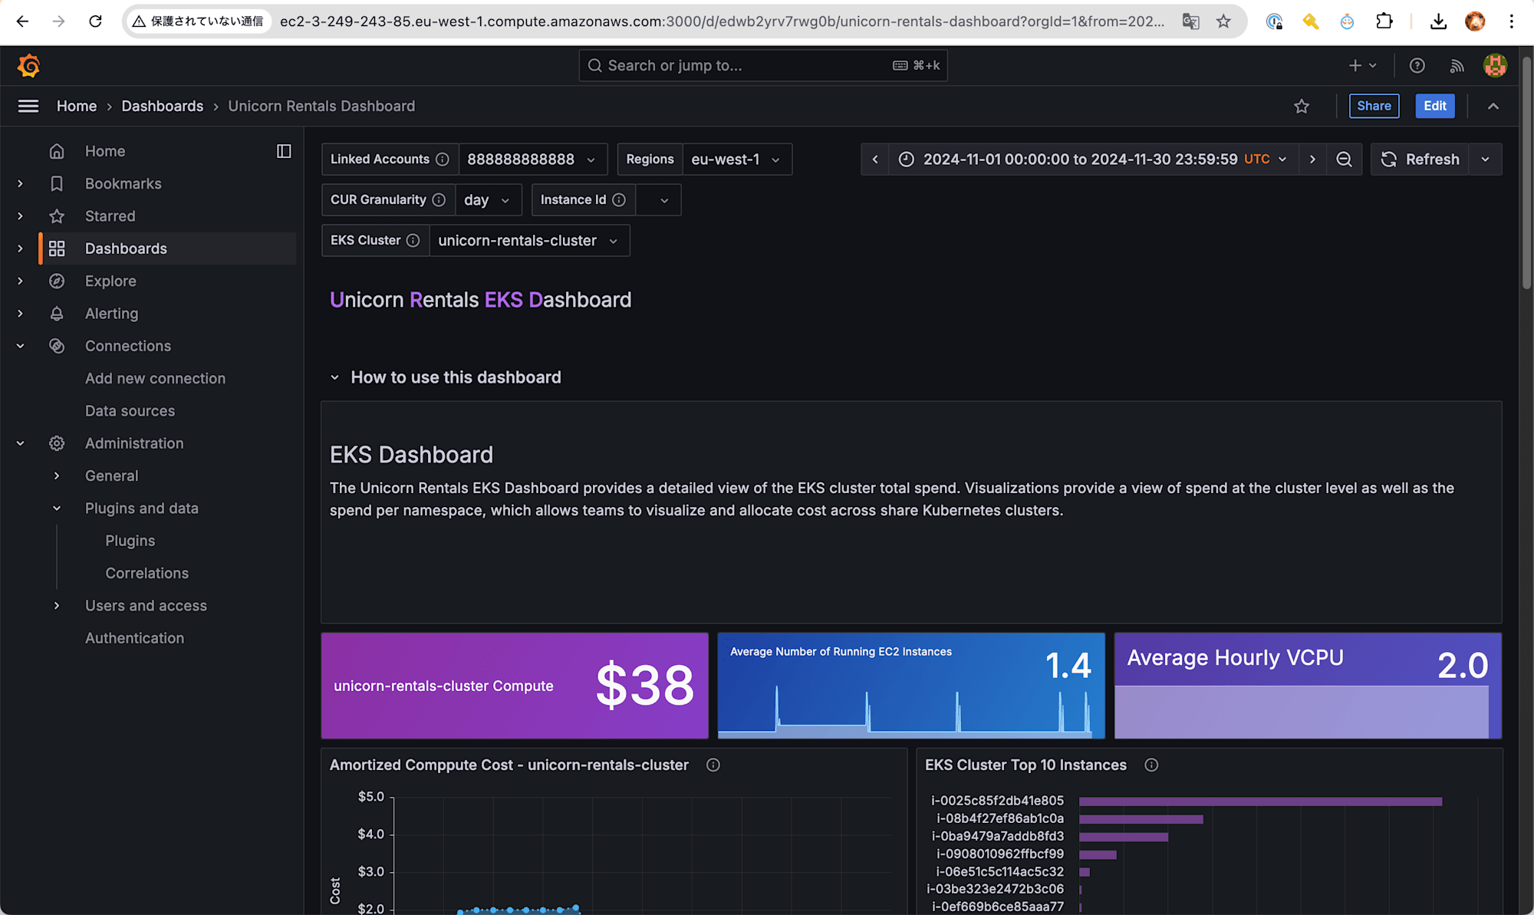
Task: Bookmark page with browser star icon
Action: point(1224,21)
